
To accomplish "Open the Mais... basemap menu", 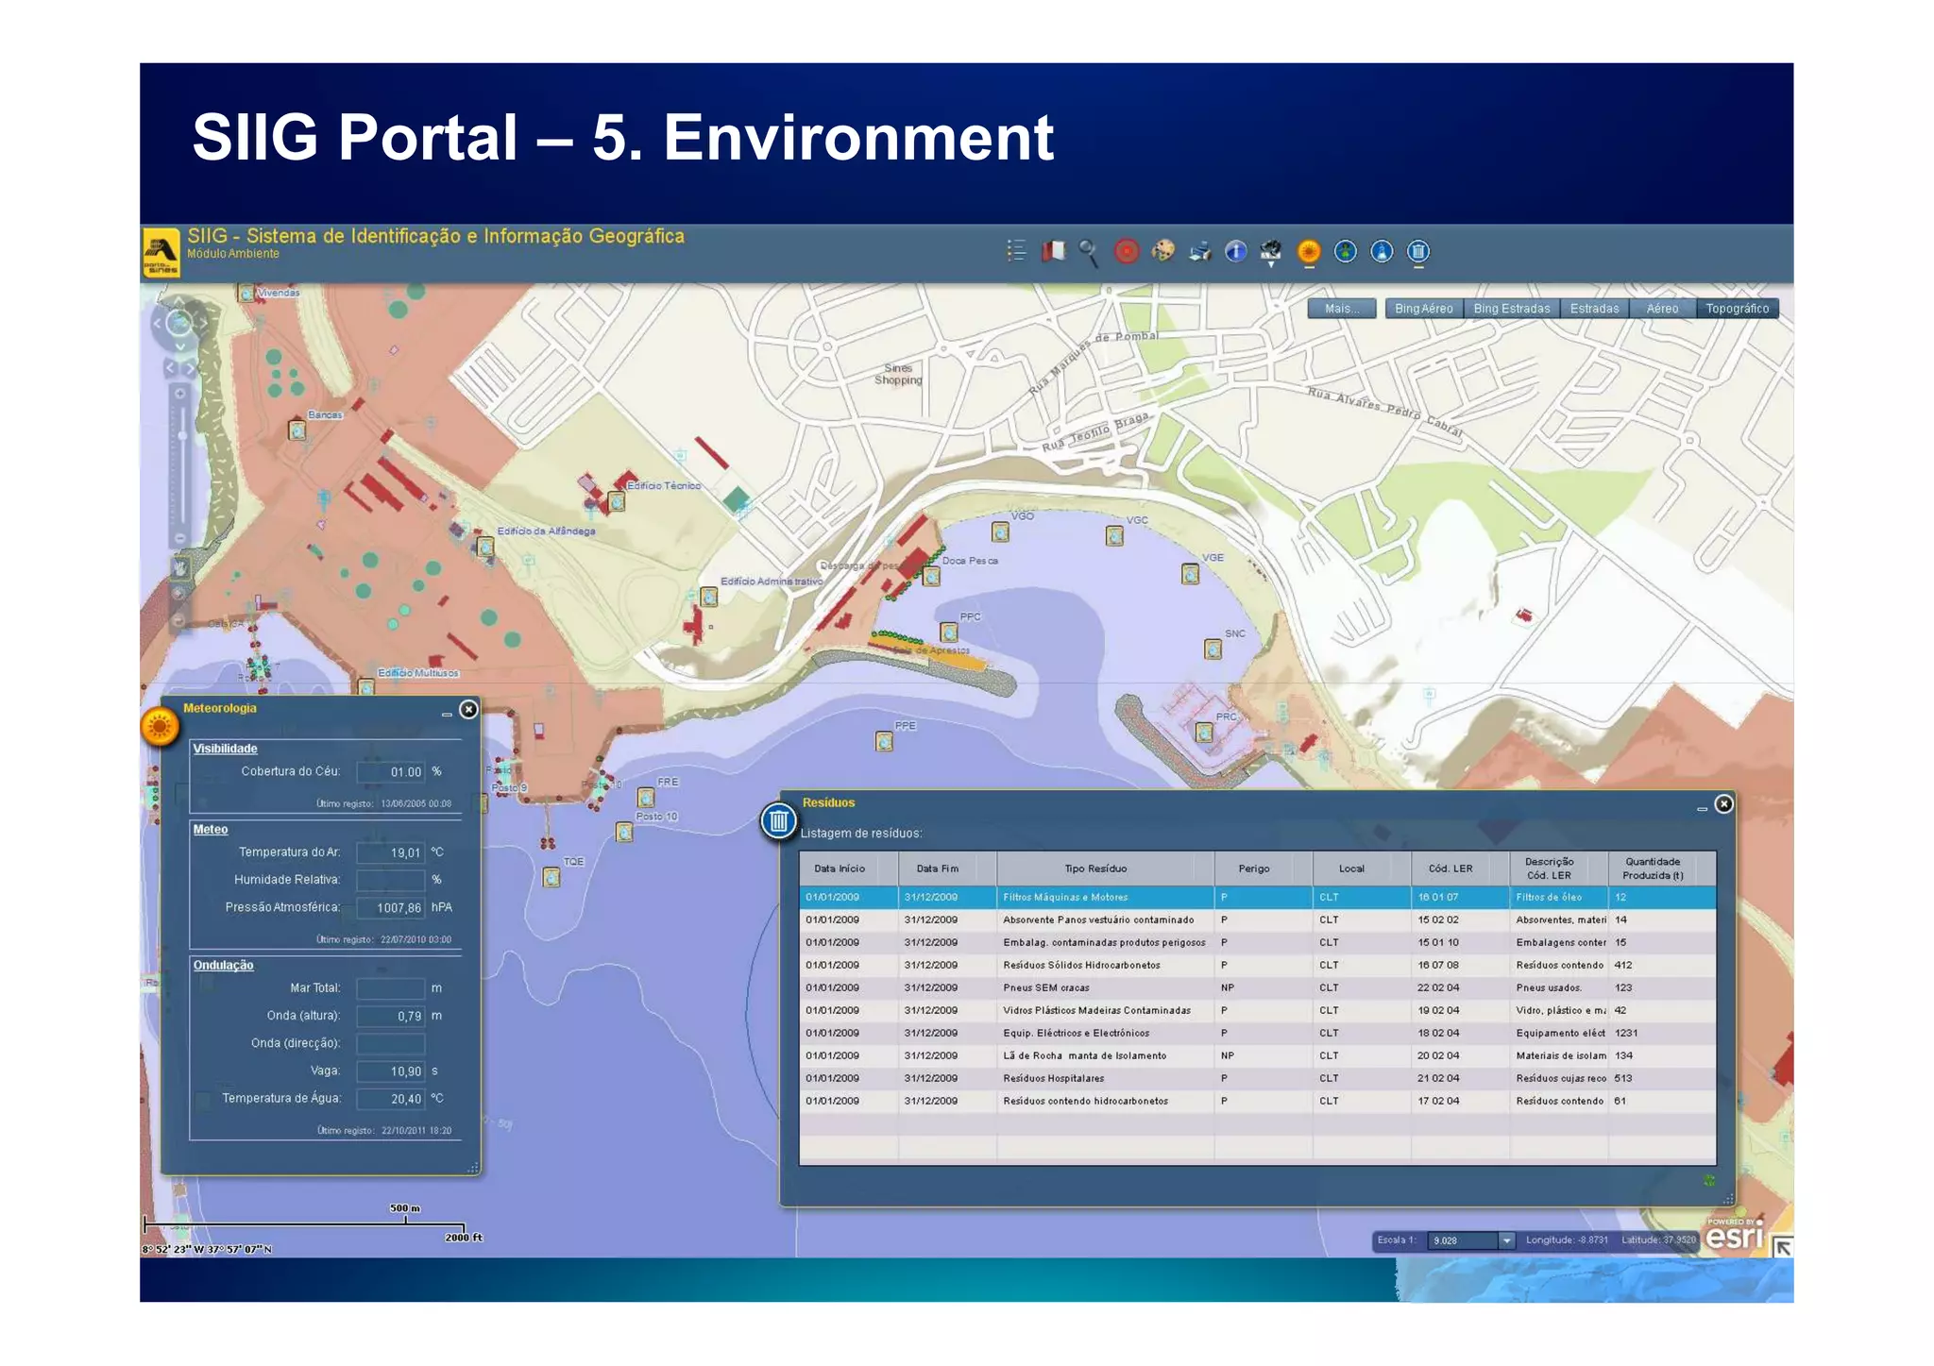I will point(1341,309).
